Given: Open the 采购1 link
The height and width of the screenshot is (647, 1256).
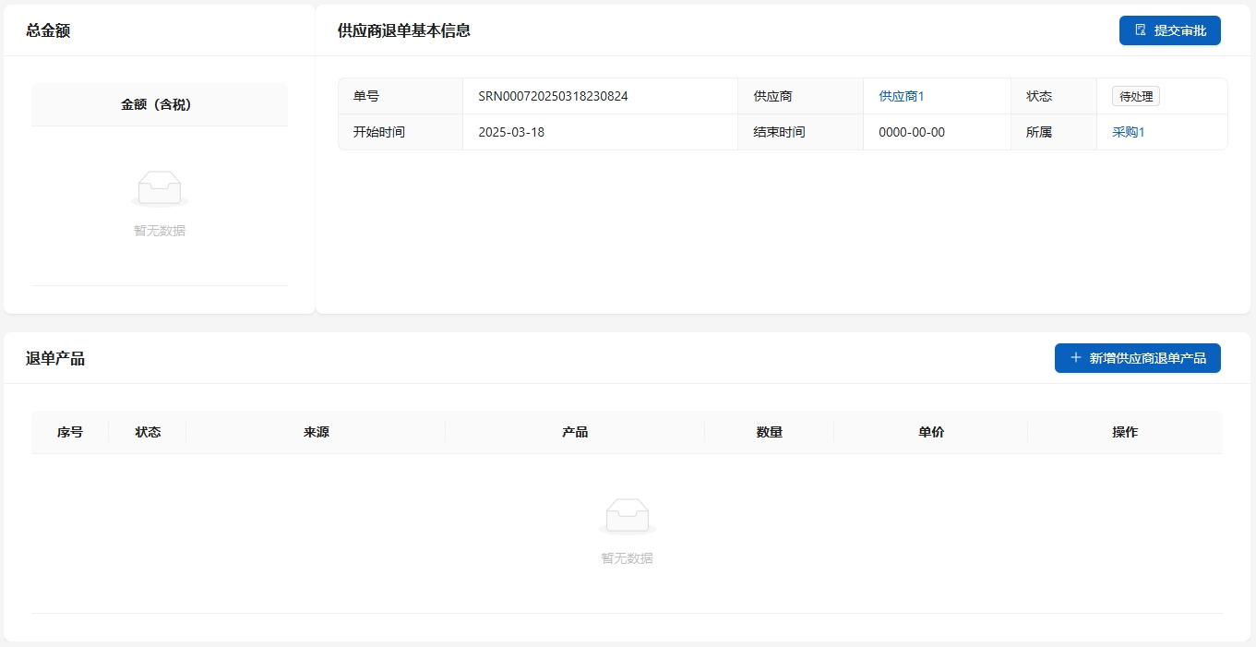Looking at the screenshot, I should (1128, 132).
